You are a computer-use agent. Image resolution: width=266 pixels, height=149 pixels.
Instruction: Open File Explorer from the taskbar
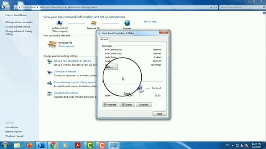[17, 145]
